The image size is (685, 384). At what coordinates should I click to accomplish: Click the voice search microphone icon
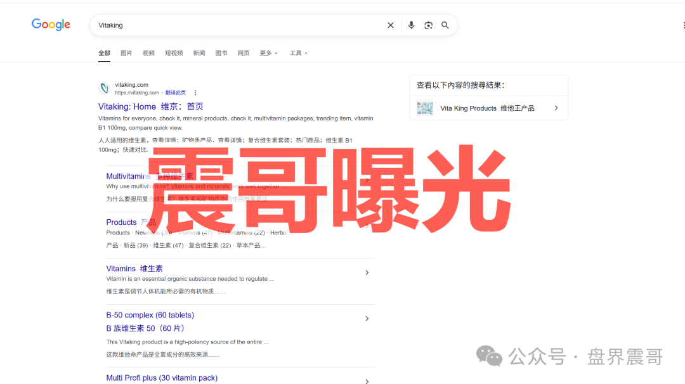coord(411,25)
